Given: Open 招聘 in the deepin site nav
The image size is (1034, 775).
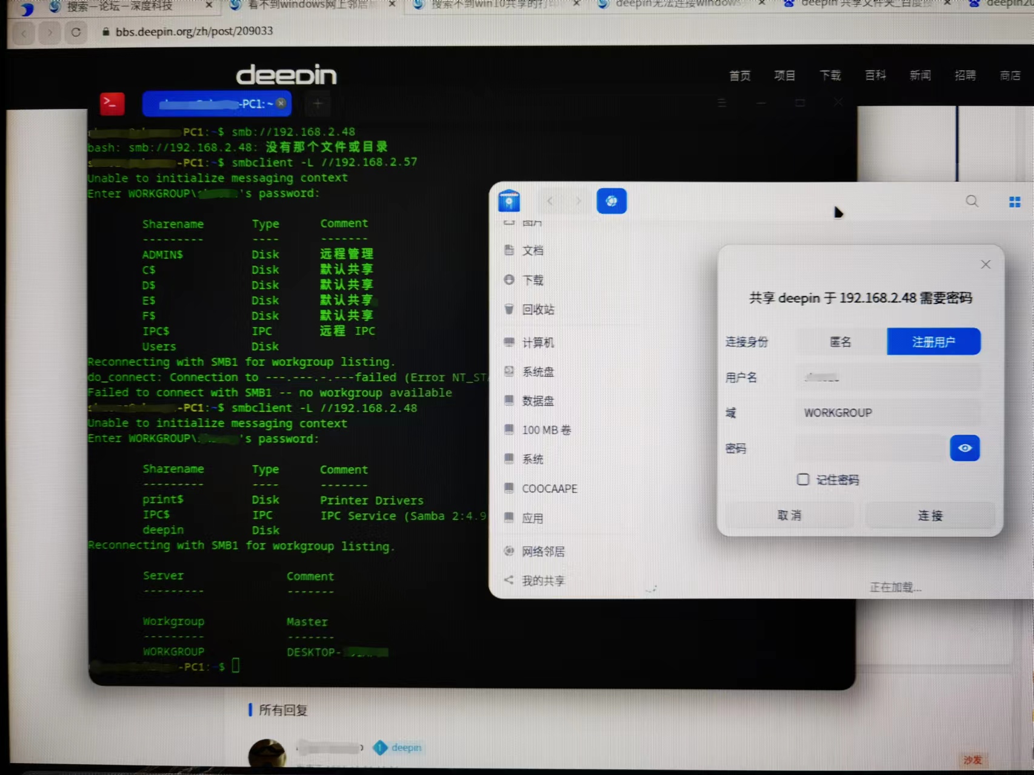Looking at the screenshot, I should [x=965, y=76].
